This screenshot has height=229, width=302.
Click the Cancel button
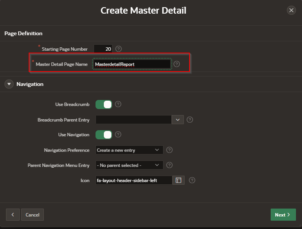(x=32, y=215)
